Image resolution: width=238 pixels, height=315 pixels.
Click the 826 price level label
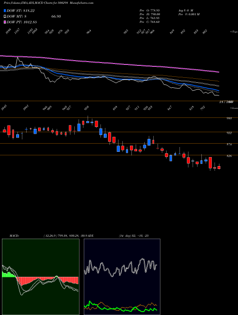[229, 156]
